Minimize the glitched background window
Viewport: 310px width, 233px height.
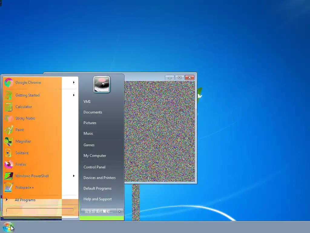coord(170,78)
